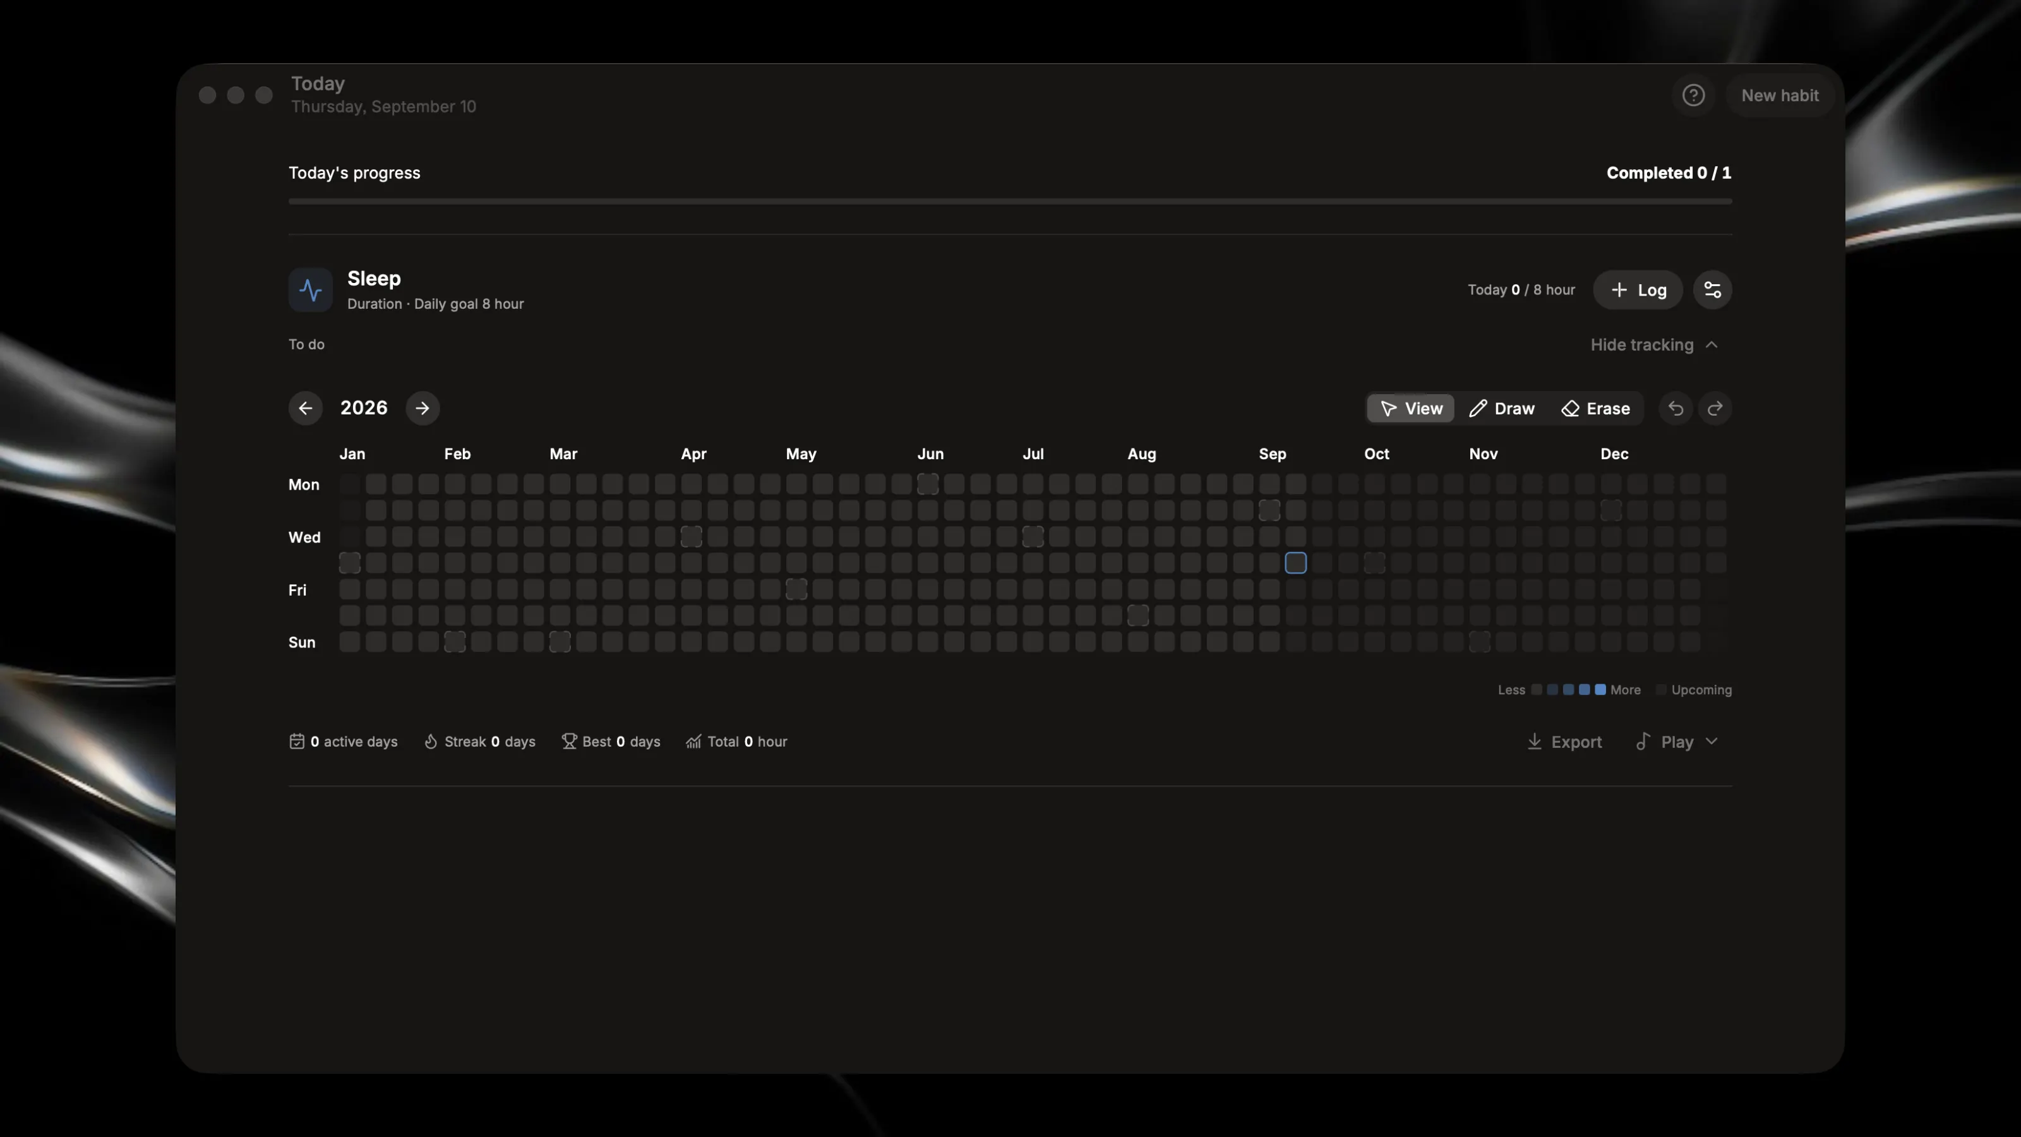Switch to Erase mode
The width and height of the screenshot is (2021, 1137).
point(1595,408)
